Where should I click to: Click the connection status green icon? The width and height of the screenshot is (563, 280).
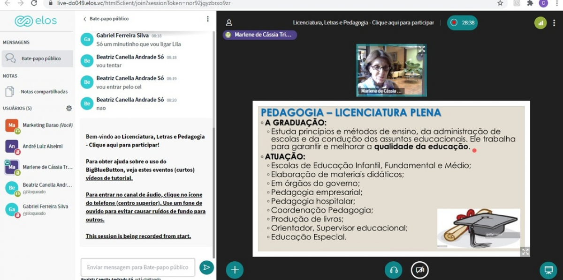click(x=540, y=22)
